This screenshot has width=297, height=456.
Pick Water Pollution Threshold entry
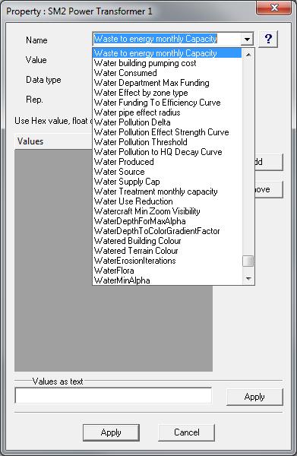pyautogui.click(x=167, y=142)
